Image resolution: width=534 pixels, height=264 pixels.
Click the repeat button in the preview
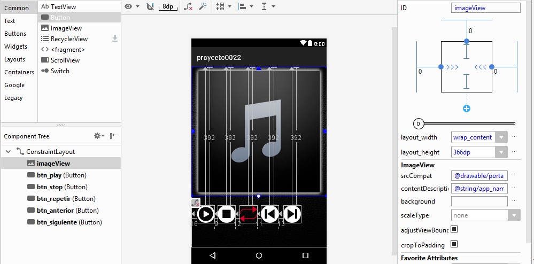pyautogui.click(x=248, y=214)
